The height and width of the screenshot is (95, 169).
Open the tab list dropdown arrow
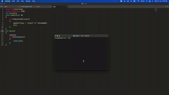point(167,7)
